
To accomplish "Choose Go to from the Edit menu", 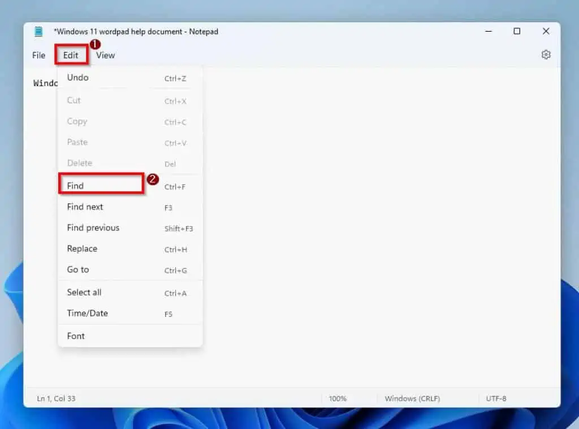I will tap(130, 270).
